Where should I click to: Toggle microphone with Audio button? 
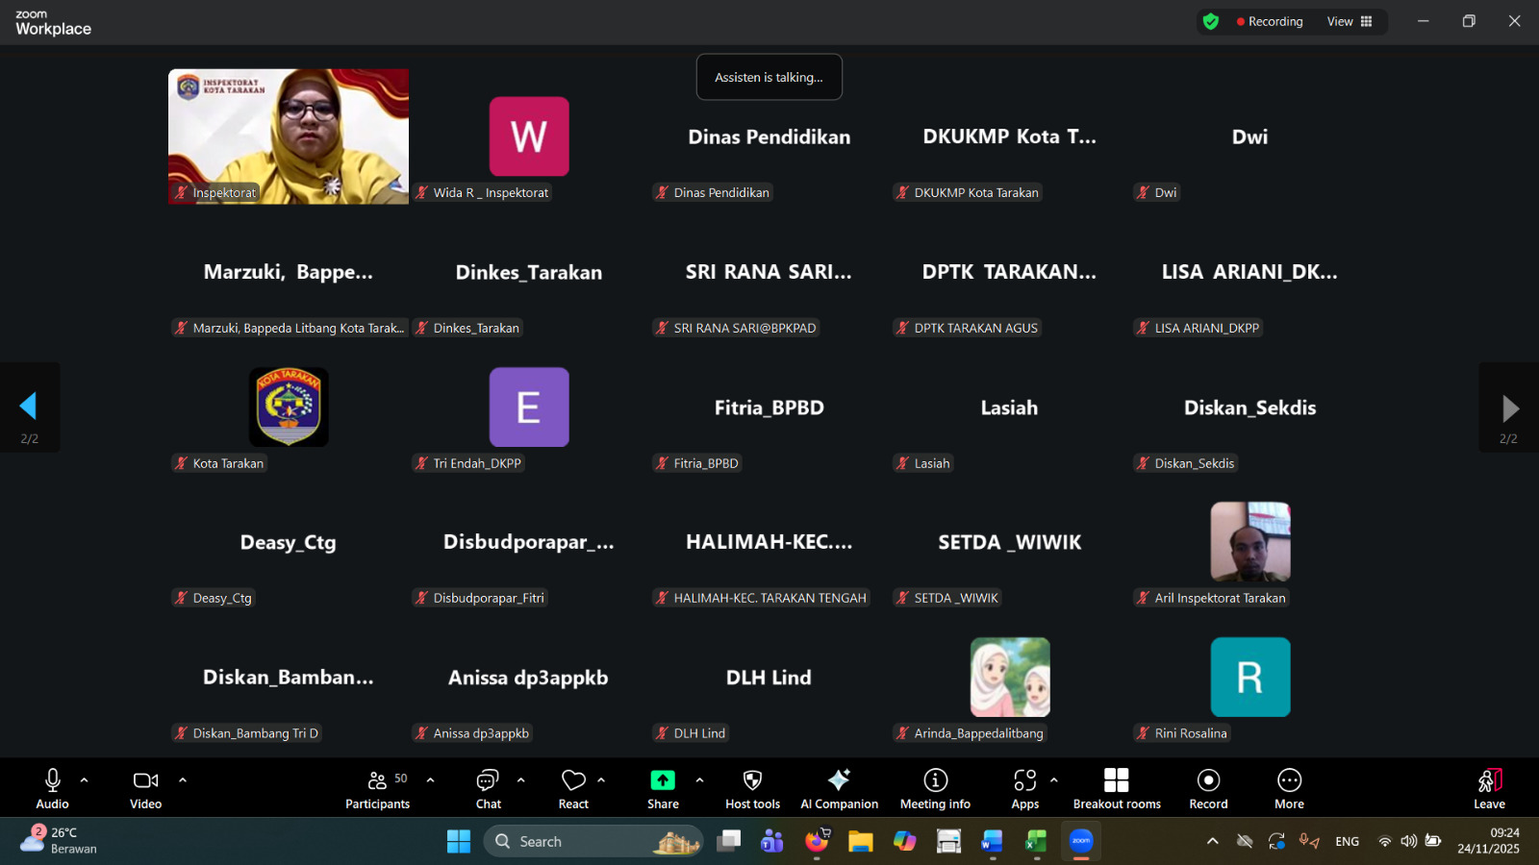[x=53, y=788]
